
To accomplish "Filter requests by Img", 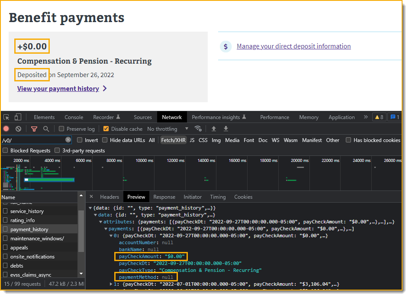I will point(216,140).
